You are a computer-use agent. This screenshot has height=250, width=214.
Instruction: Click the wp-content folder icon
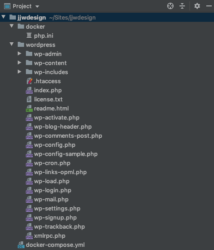[29, 63]
